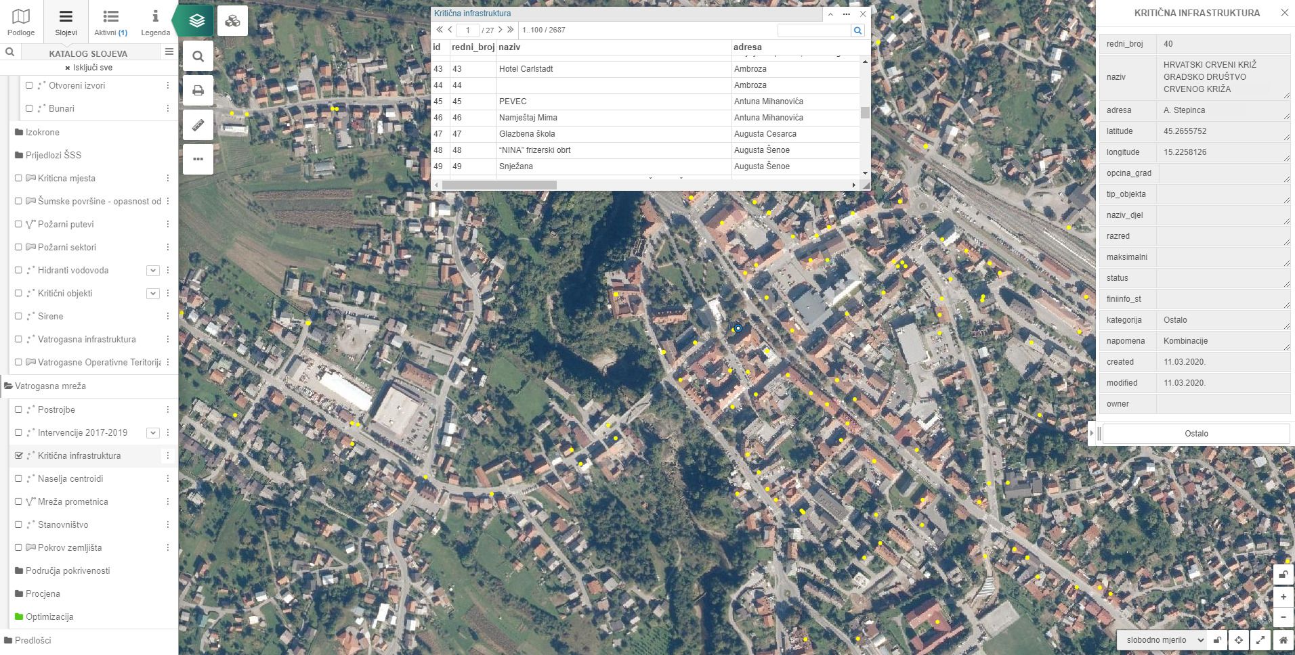Click the print tool icon
This screenshot has height=655, width=1295.
[x=198, y=91]
